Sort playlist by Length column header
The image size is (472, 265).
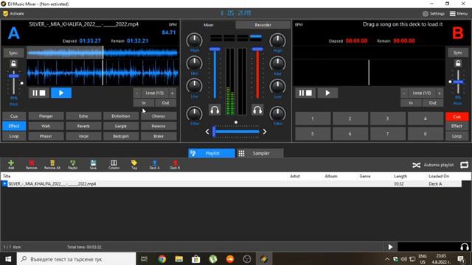[x=400, y=177]
